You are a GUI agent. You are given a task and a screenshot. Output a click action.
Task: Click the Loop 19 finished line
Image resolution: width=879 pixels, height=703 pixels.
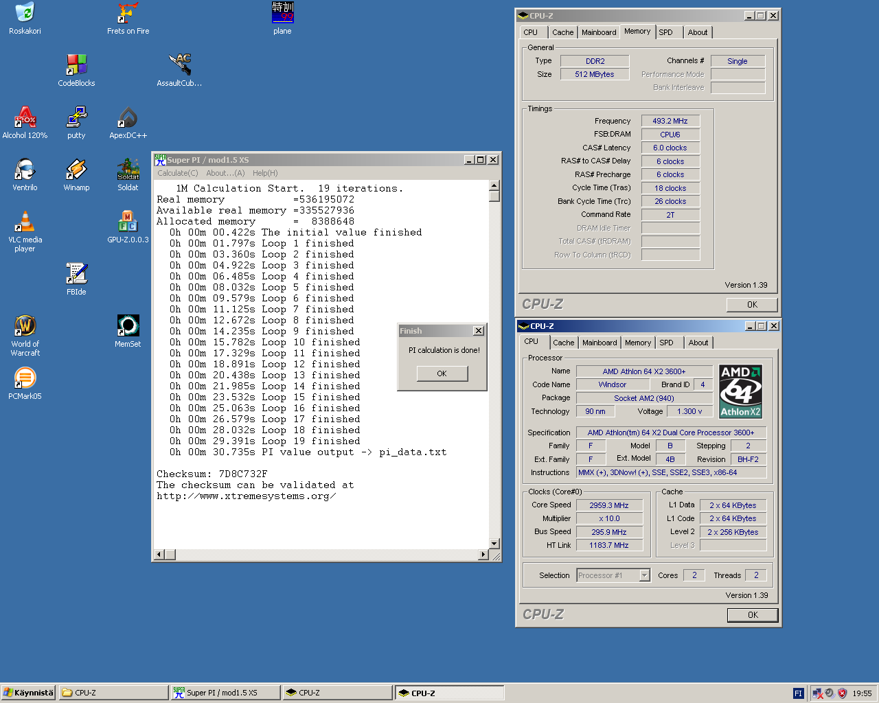tap(265, 441)
